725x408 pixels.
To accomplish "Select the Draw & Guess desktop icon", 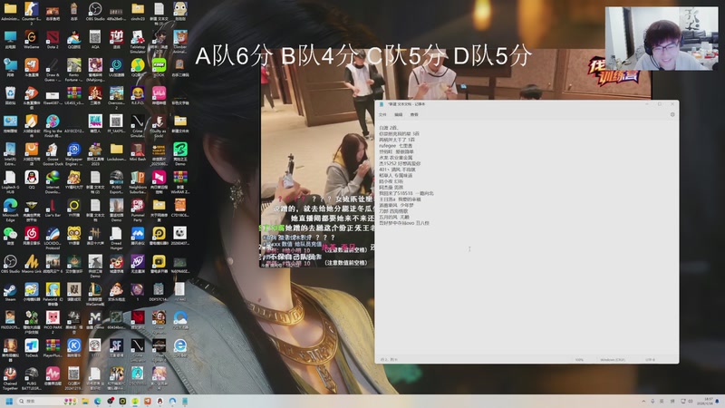I will 53,70.
